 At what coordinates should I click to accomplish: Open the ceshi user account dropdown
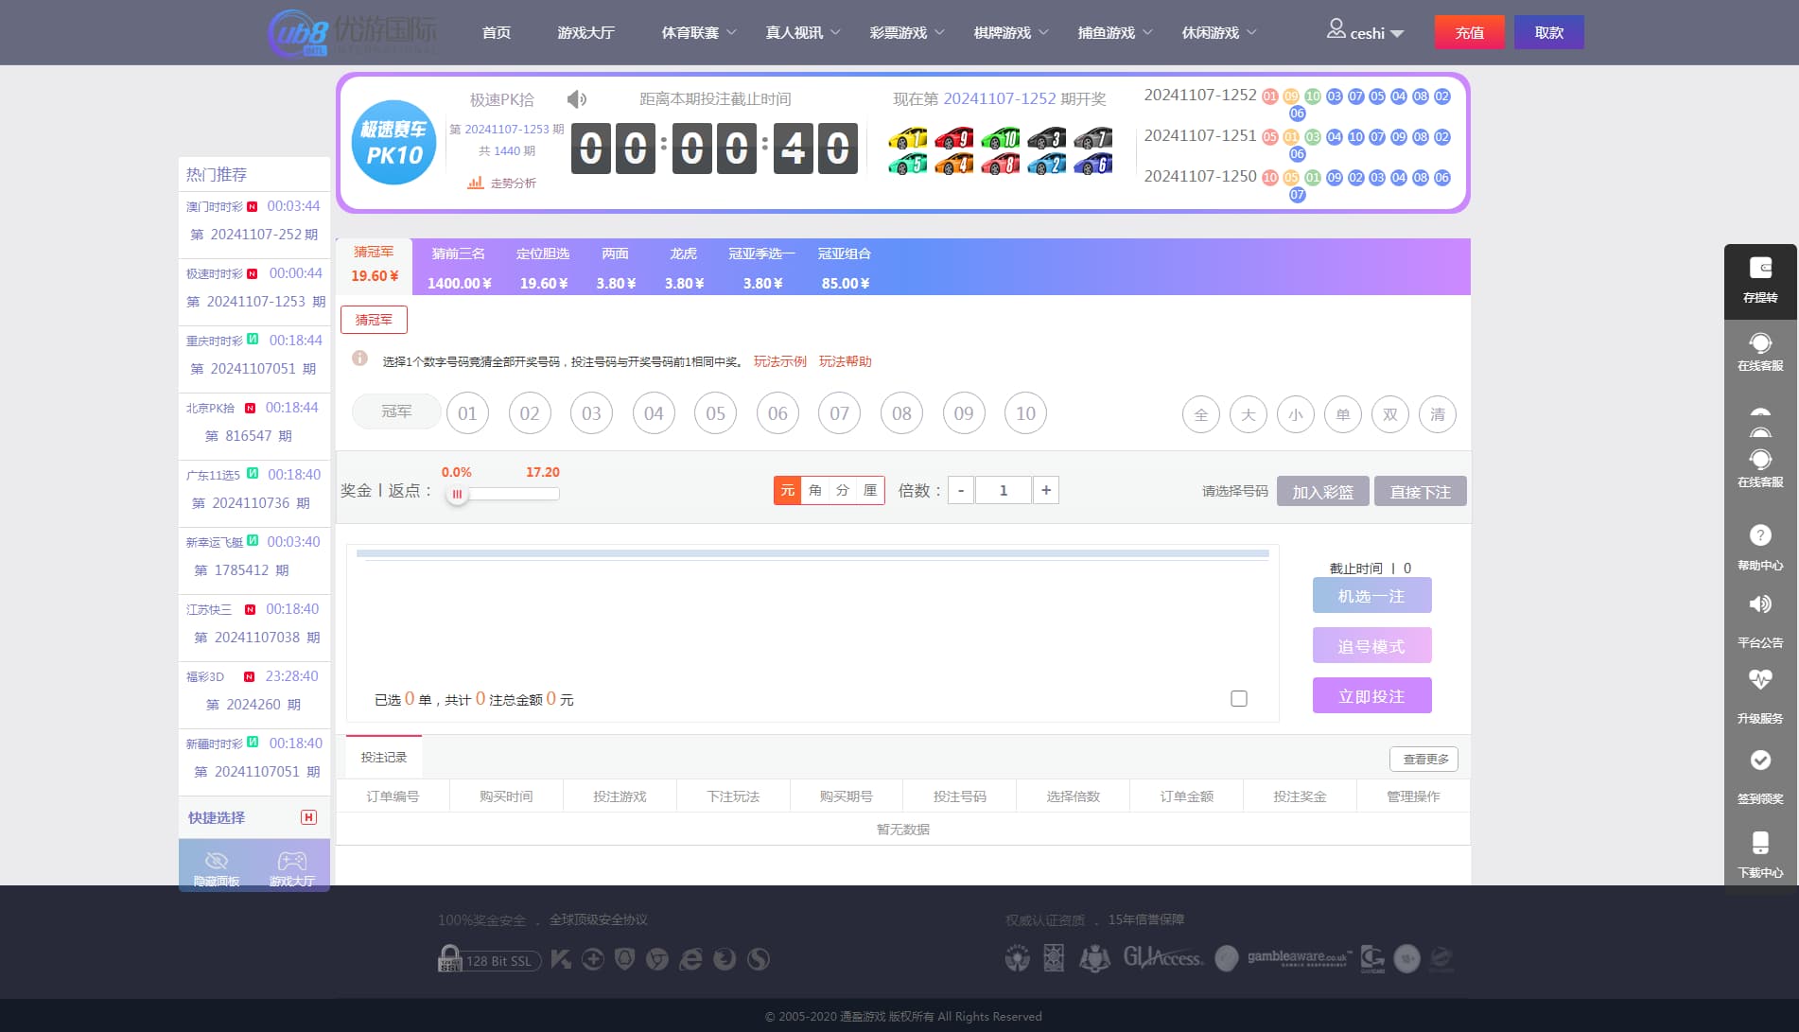point(1366,32)
